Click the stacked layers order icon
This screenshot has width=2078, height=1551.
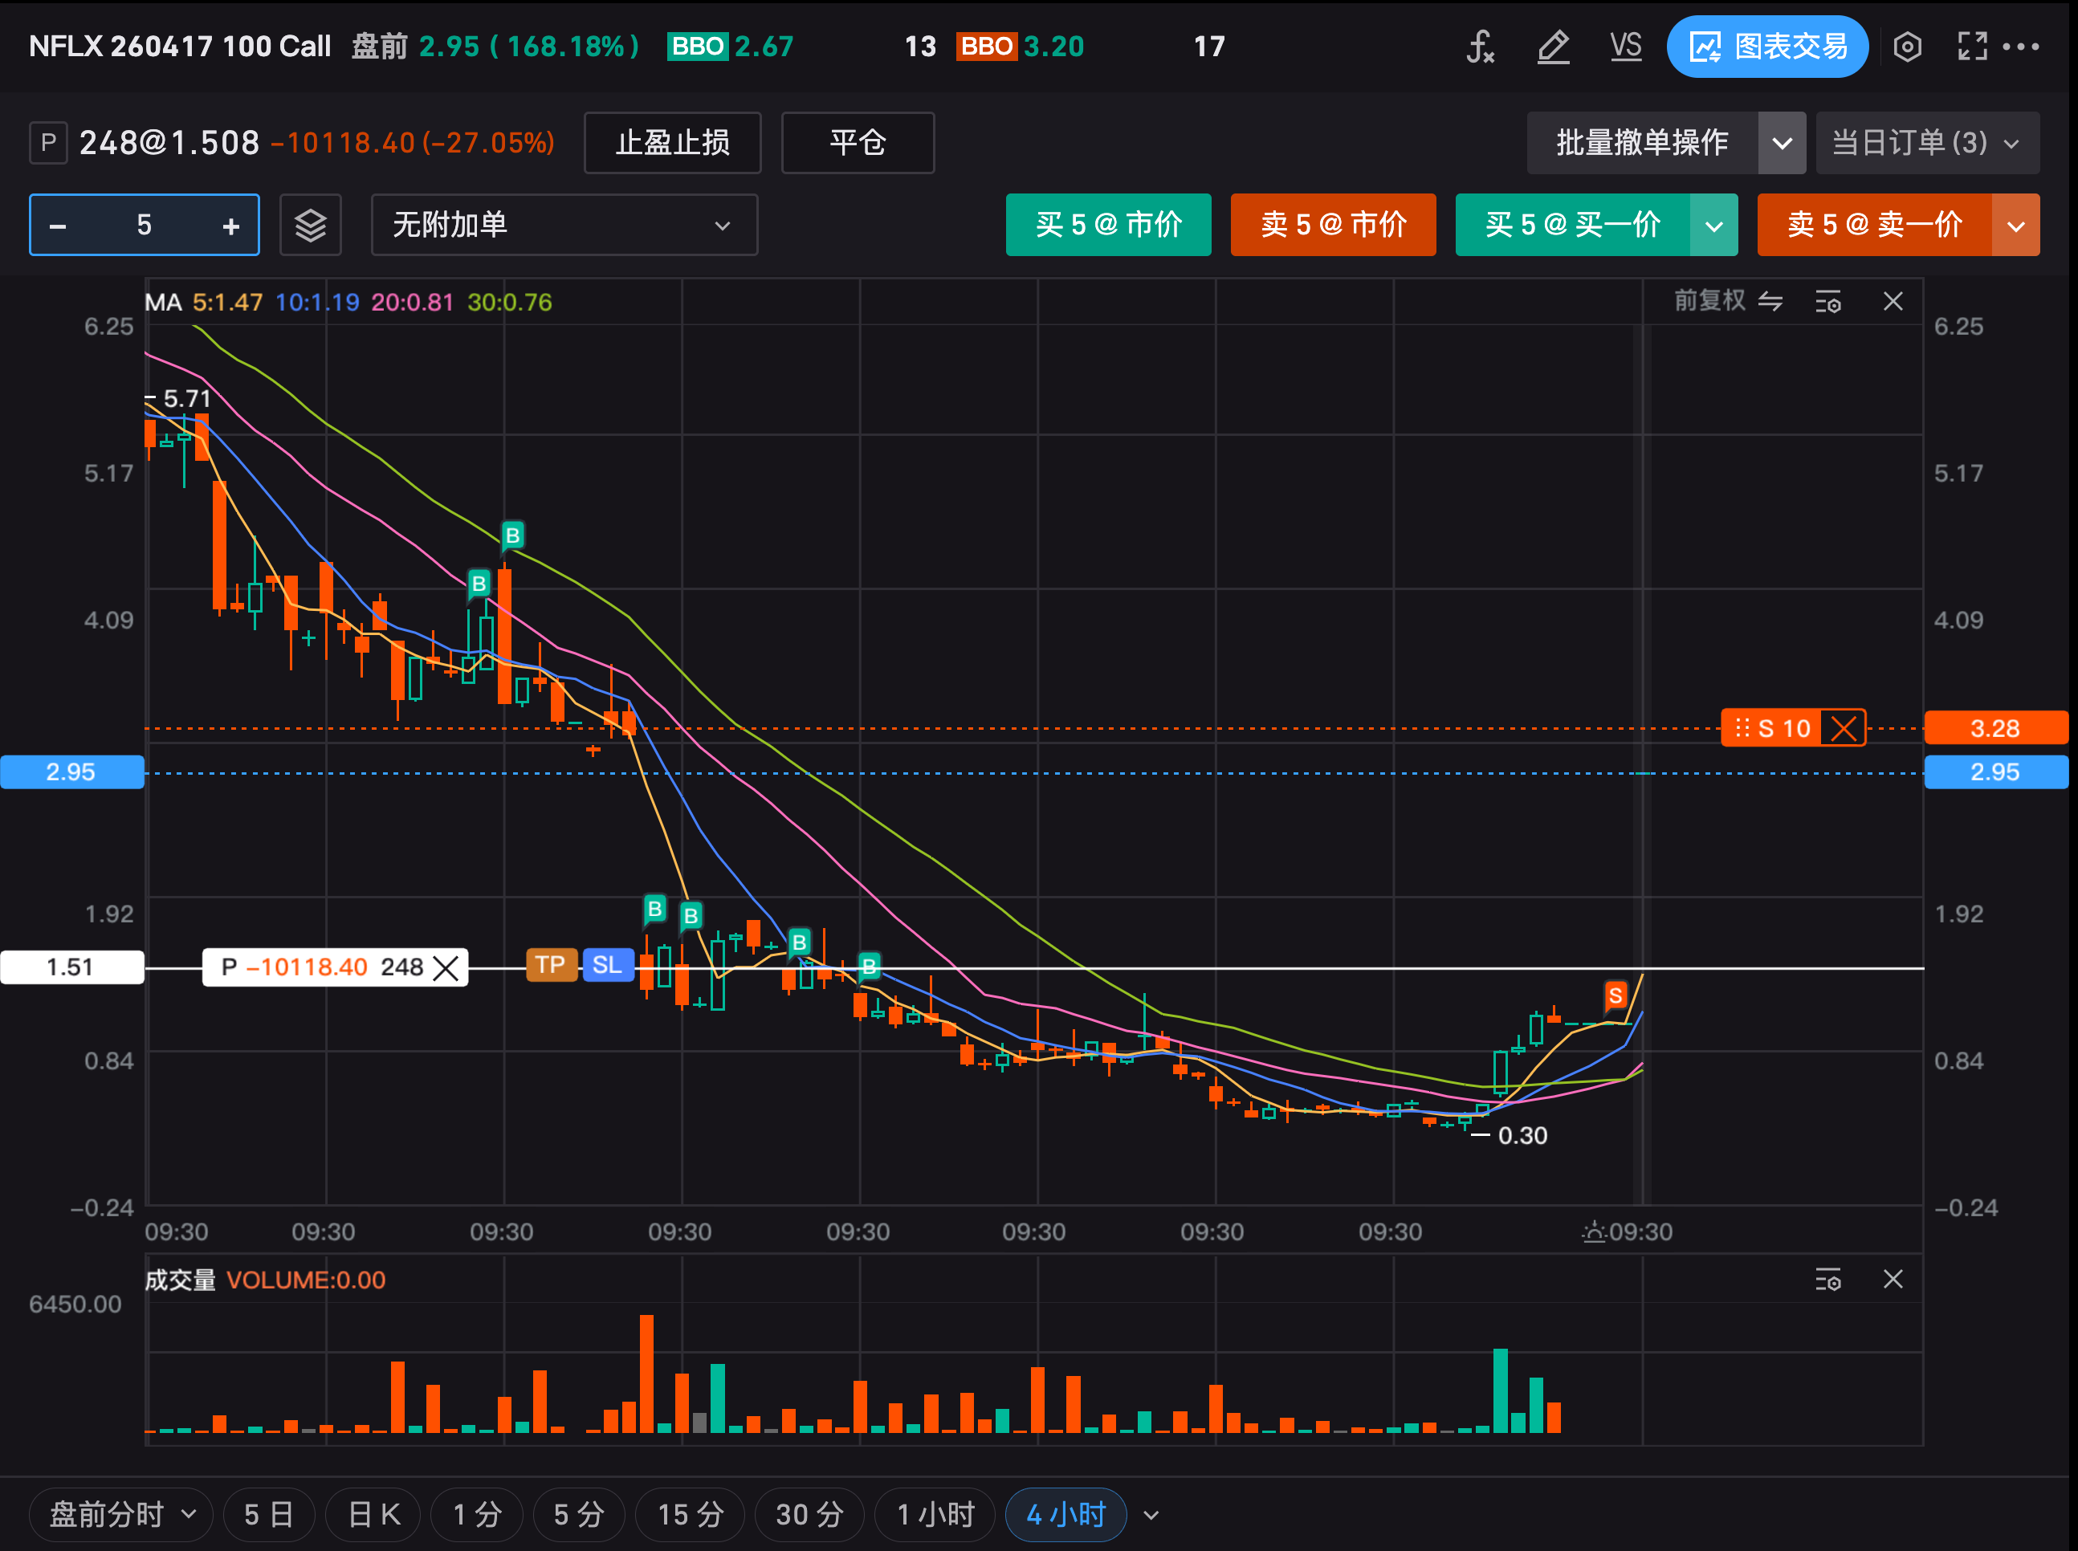[311, 226]
